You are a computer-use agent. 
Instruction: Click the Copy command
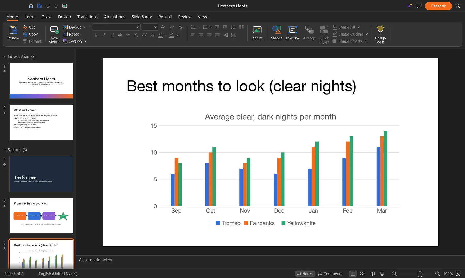pos(30,34)
